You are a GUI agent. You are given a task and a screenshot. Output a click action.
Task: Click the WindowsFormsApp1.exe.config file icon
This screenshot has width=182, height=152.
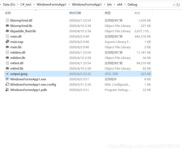(x=7, y=84)
